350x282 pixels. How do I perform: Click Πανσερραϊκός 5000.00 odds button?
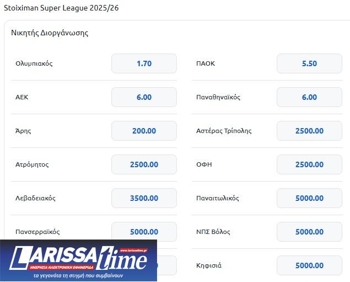click(x=144, y=232)
